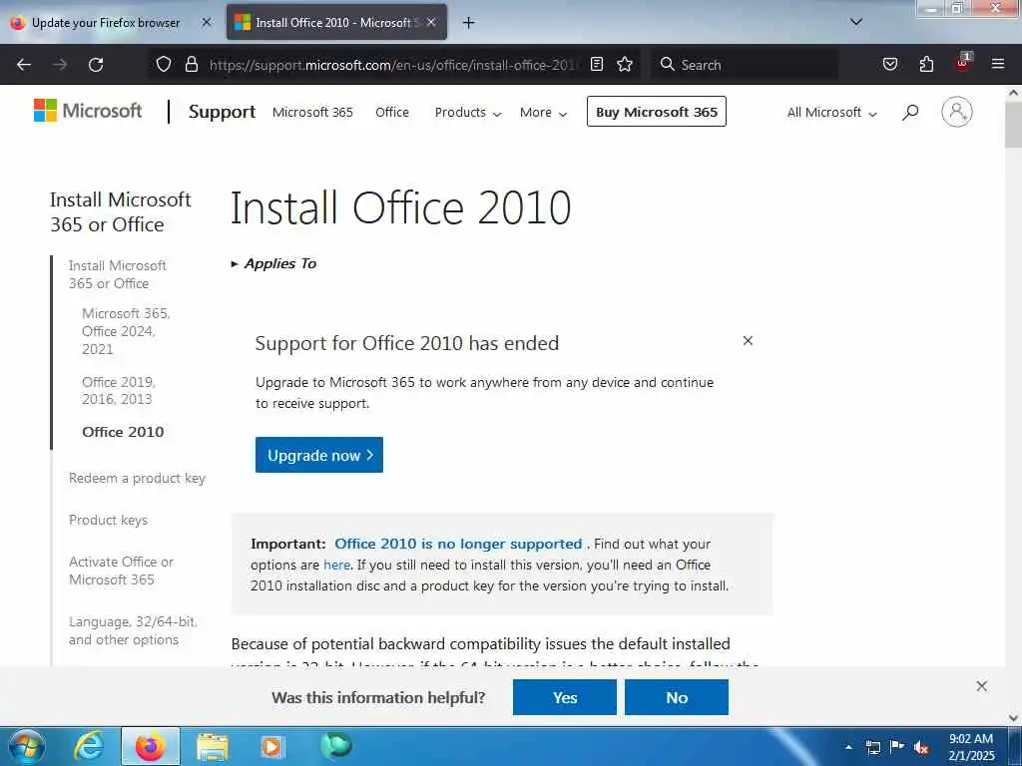The width and height of the screenshot is (1022, 766).
Task: Expand the More dropdown menu
Action: coord(543,112)
